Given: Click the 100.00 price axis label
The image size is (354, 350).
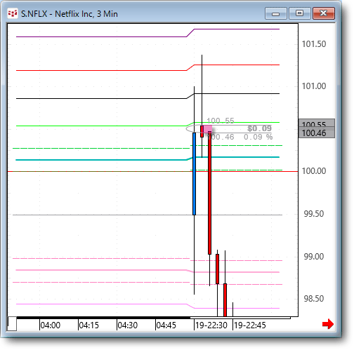Looking at the screenshot, I should (x=314, y=171).
